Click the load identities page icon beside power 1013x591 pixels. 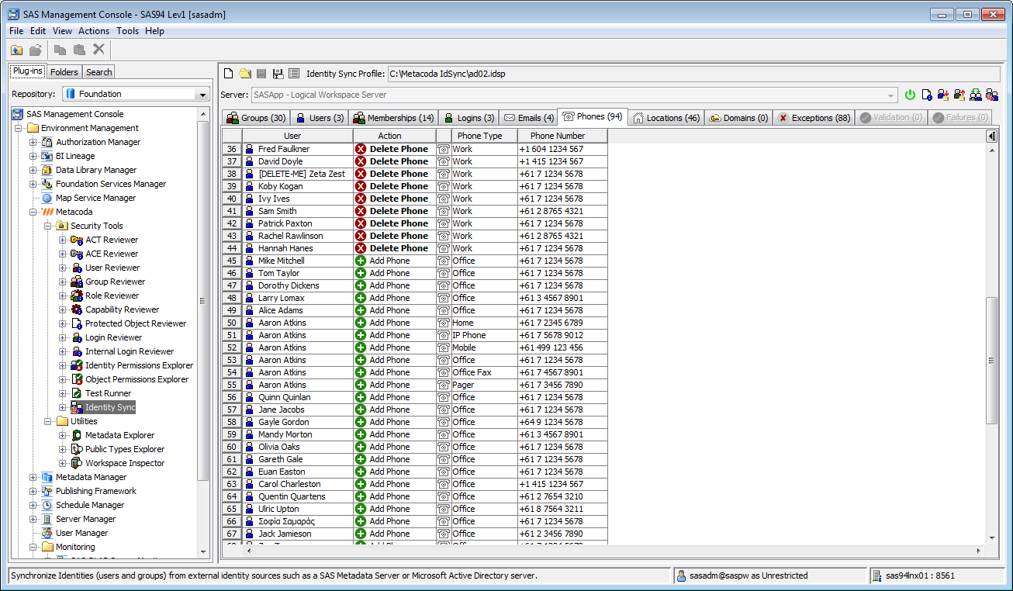tap(927, 95)
